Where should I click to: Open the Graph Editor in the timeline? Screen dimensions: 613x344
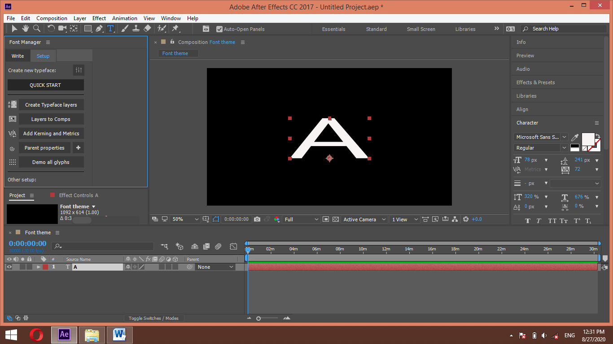(233, 246)
